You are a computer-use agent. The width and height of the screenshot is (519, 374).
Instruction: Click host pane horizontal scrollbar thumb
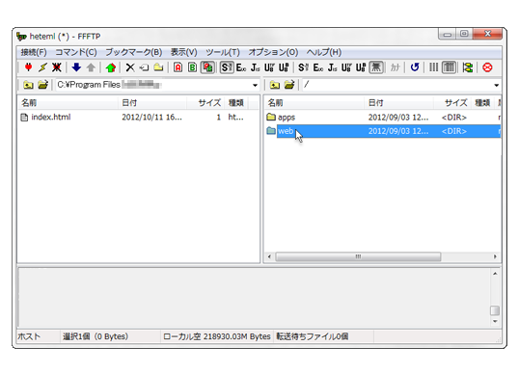(x=358, y=257)
